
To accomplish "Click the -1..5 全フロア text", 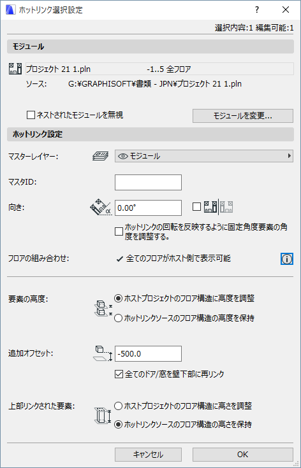I will point(169,69).
